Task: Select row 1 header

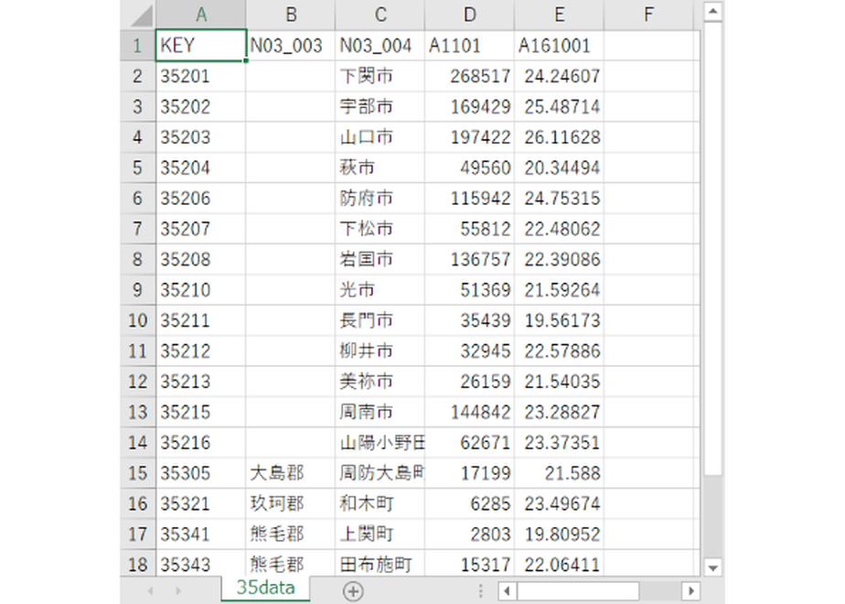Action: pyautogui.click(x=137, y=46)
